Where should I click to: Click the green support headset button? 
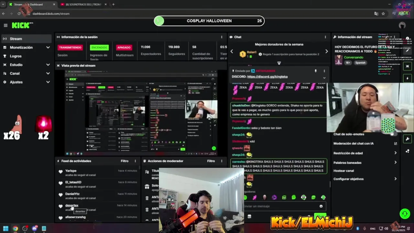404,214
